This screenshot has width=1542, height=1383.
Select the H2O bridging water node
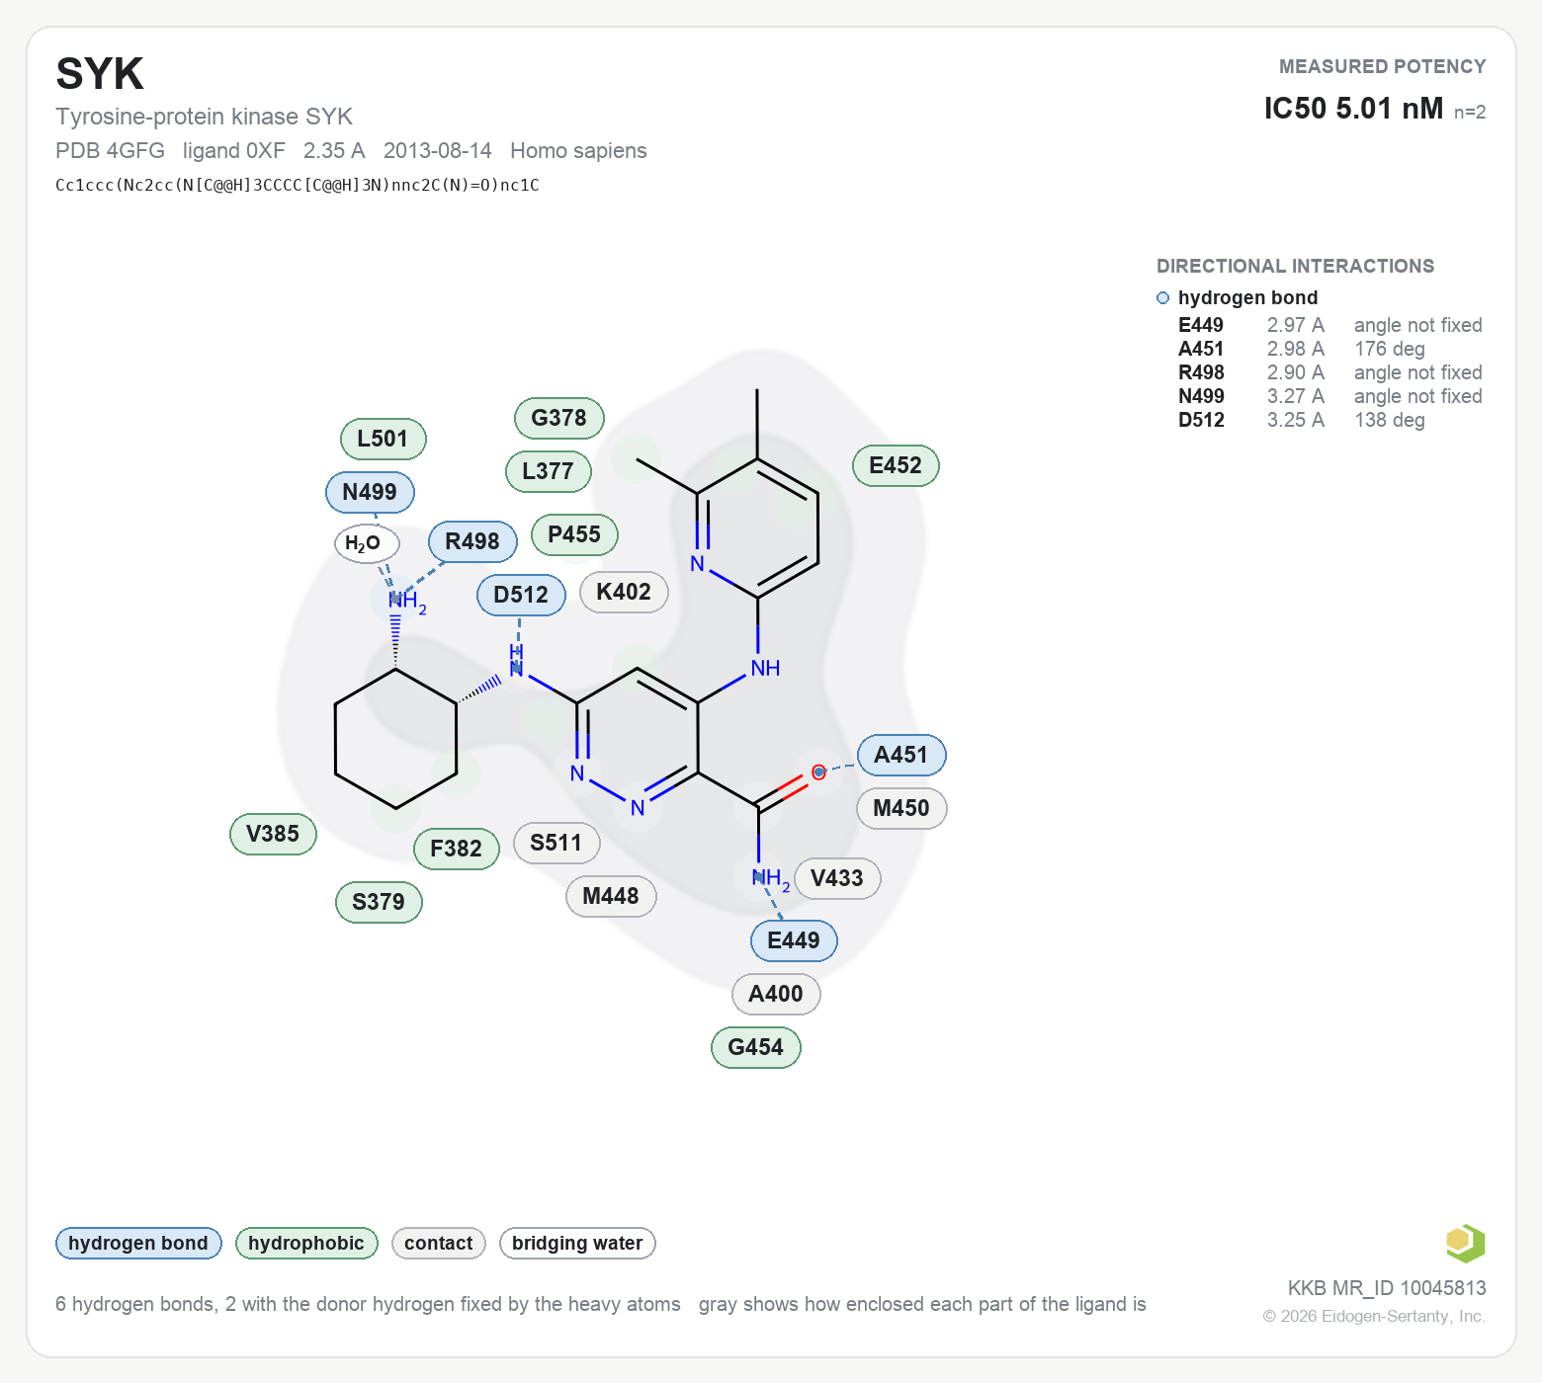pos(367,543)
